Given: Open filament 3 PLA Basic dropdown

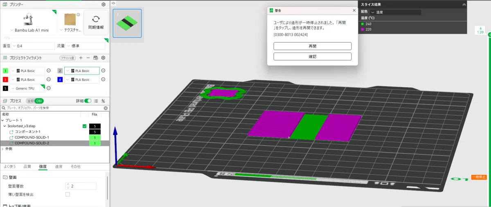Looking at the screenshot, I should click(27, 79).
